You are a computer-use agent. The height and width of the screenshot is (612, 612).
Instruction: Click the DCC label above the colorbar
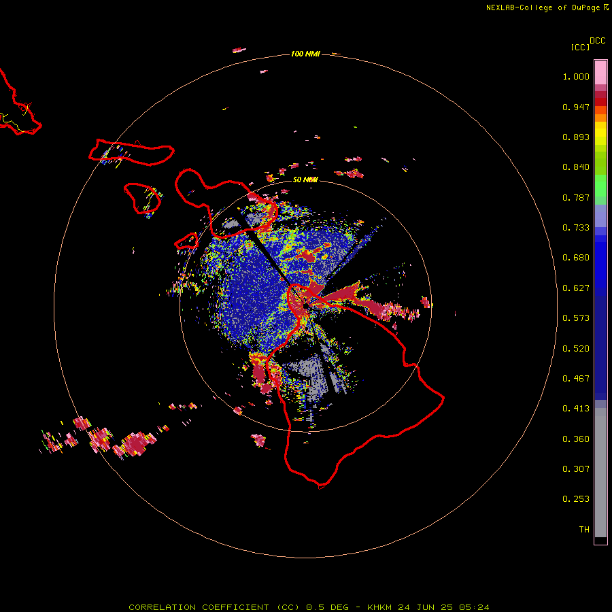(597, 41)
